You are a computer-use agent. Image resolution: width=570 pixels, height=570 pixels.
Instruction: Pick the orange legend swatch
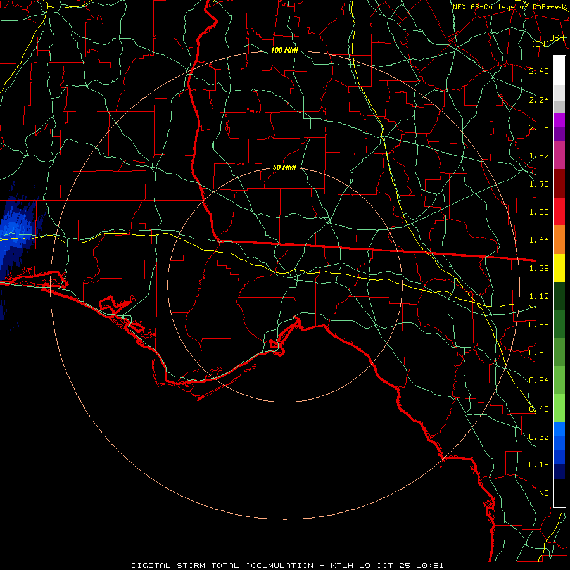click(559, 240)
